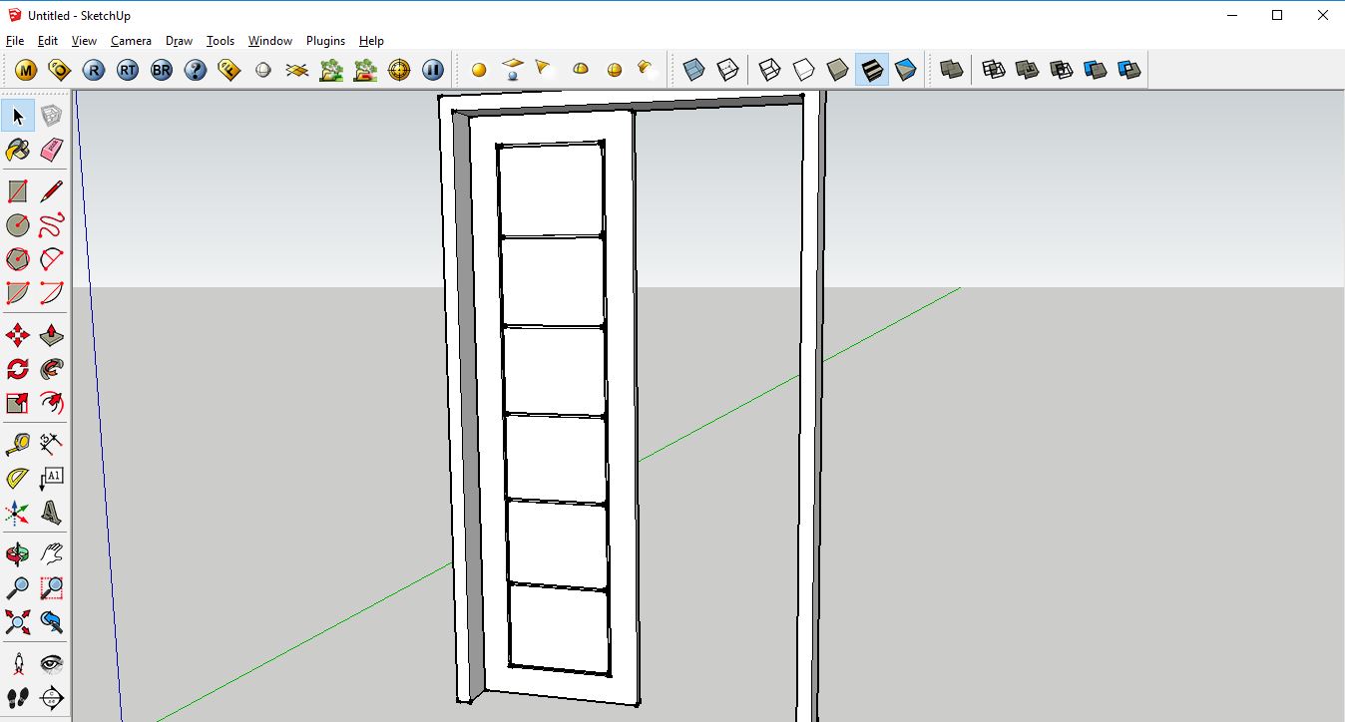Viewport: 1345px width, 722px height.
Task: Enable X-ray display mode
Action: coord(695,69)
